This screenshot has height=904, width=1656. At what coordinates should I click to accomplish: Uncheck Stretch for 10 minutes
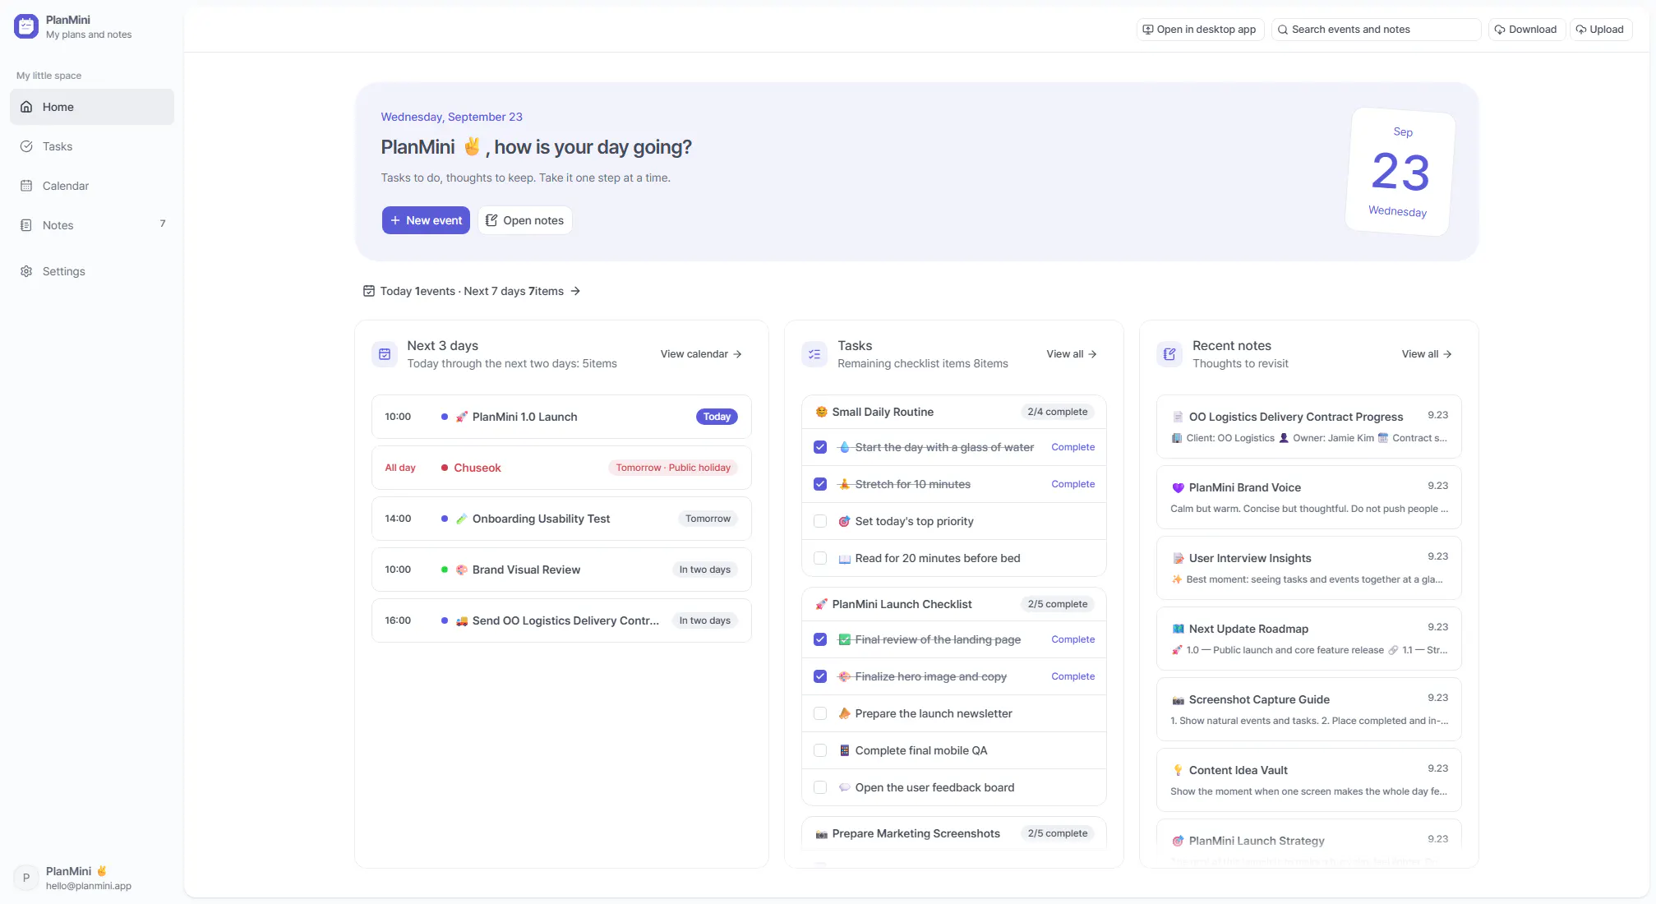(820, 484)
